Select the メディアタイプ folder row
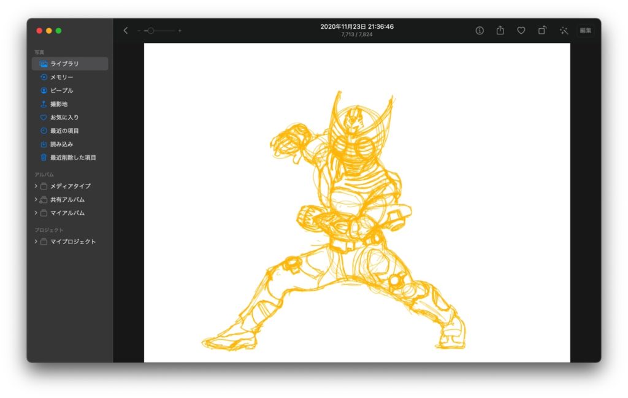This screenshot has height=398, width=628. tap(70, 186)
